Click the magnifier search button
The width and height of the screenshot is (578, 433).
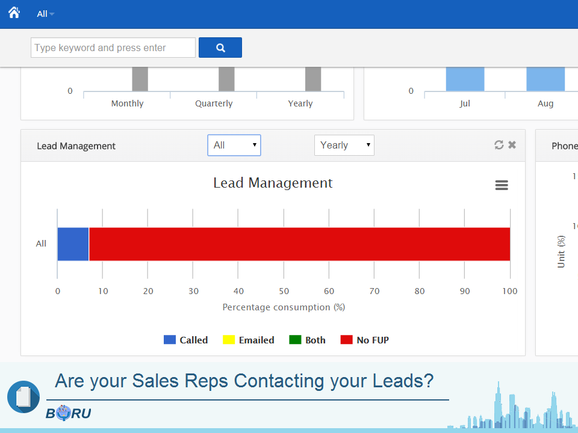click(x=220, y=48)
